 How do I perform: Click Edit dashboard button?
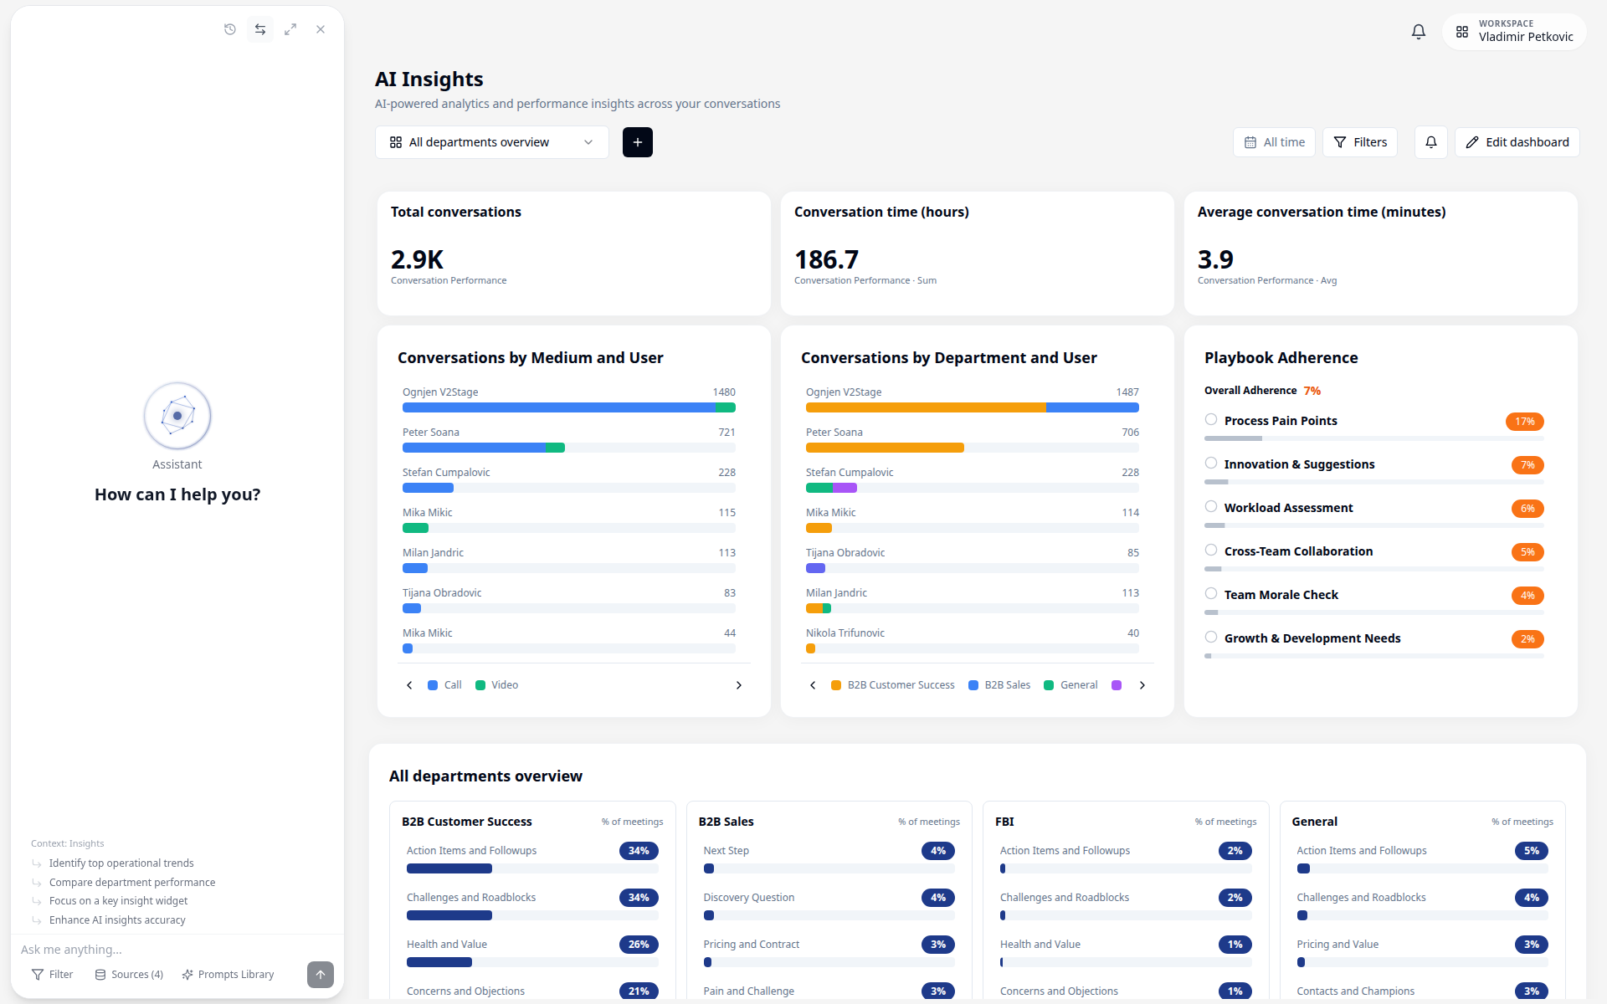pyautogui.click(x=1517, y=142)
